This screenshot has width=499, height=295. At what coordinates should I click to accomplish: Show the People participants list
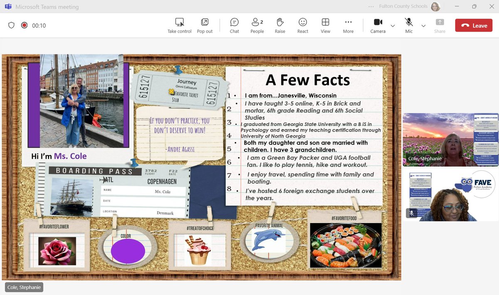pyautogui.click(x=257, y=25)
